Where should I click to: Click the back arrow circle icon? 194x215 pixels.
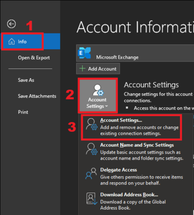[11, 24]
